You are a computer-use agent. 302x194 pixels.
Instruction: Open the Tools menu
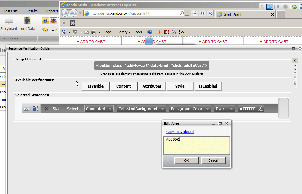(139, 32)
